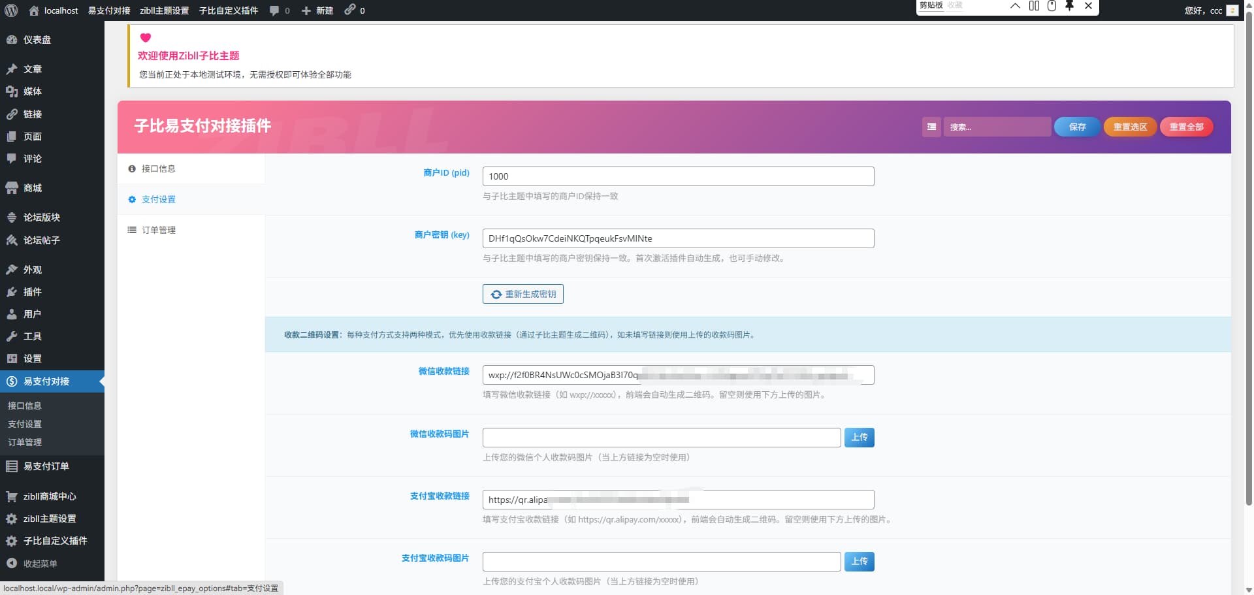
Task: Click the 页面 pages icon in sidebar
Action: coord(12,137)
